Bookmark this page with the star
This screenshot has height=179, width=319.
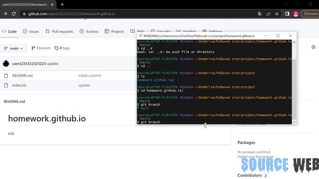click(x=277, y=14)
